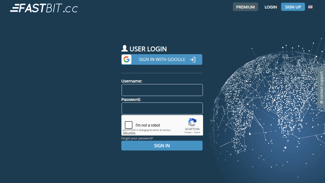Select the LOGIN menu item
This screenshot has height=183, width=325.
271,7
